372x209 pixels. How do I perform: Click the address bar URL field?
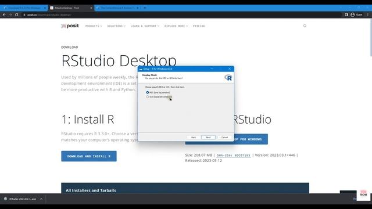pos(180,15)
